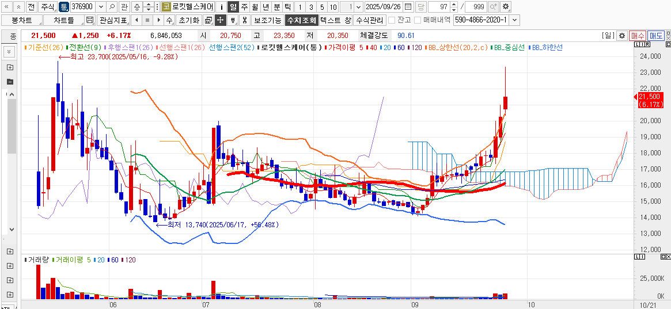This screenshot has width=671, height=309.
Task: Select the crosshair cursor tool
Action: click(220, 20)
